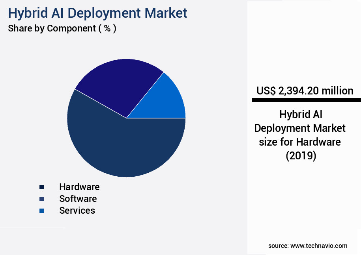Click the percent symbol in subtitle
This screenshot has height=255, width=361.
point(107,28)
